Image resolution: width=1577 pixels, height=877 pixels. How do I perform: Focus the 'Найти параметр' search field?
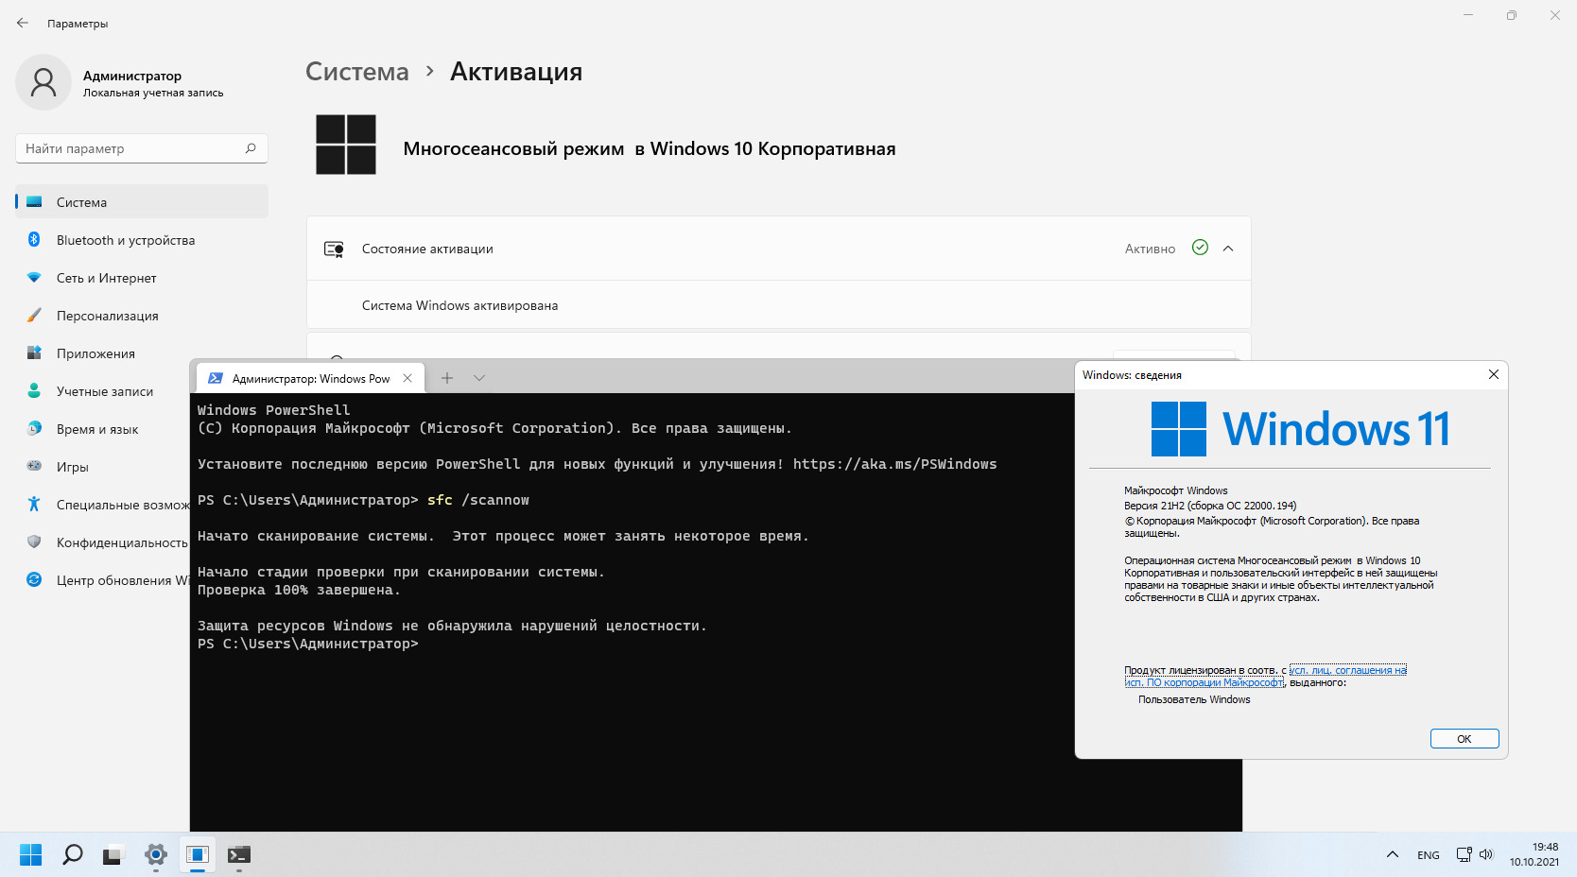tap(142, 148)
